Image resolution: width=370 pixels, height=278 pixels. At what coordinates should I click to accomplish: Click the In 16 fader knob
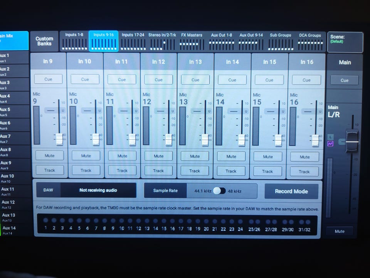click(x=316, y=140)
